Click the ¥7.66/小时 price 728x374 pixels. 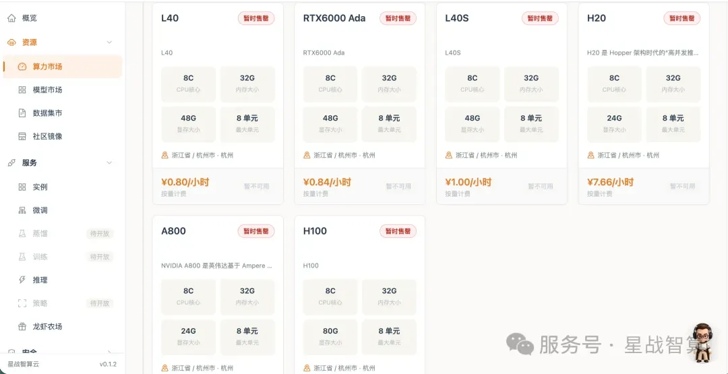611,182
